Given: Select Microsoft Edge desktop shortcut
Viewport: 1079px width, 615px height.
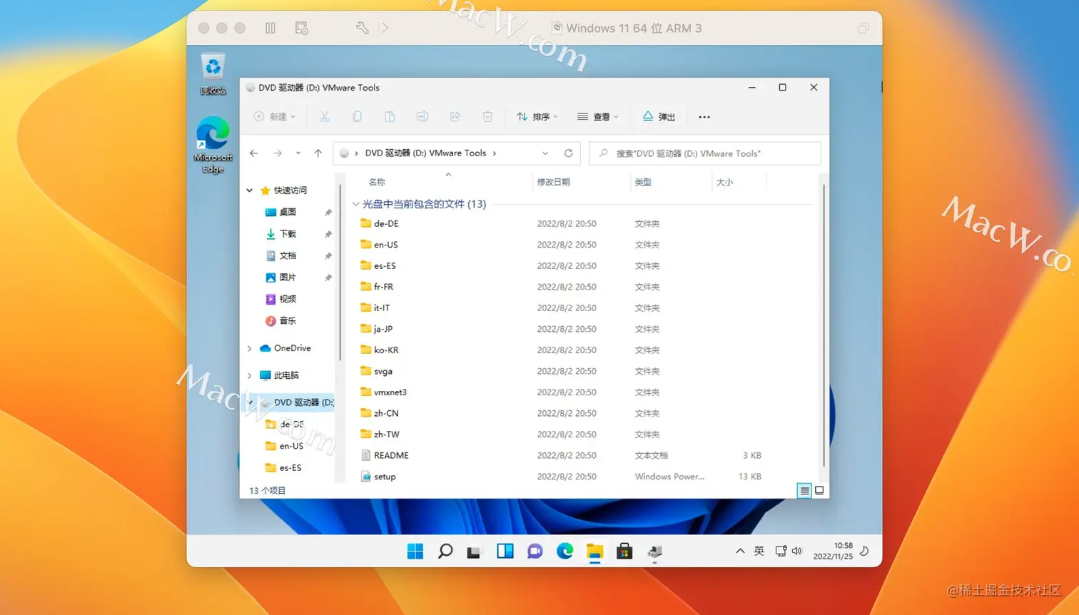Looking at the screenshot, I should (213, 145).
